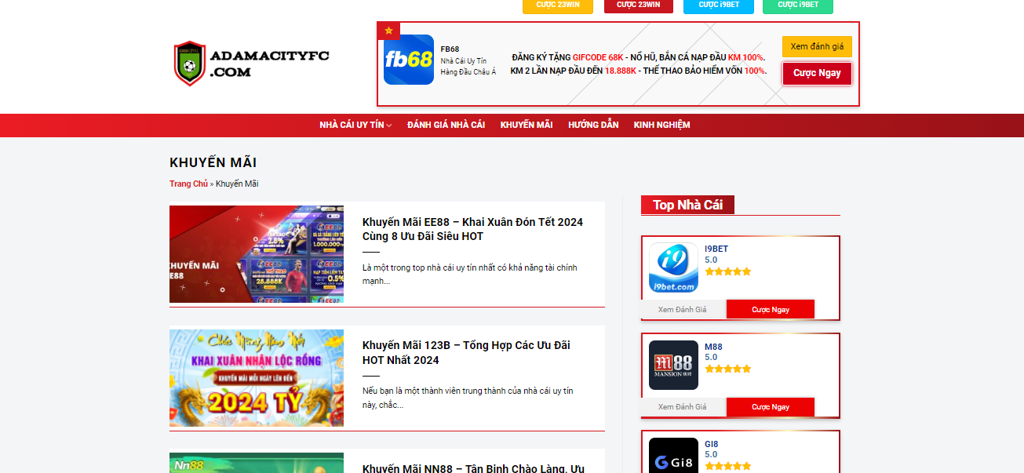Screen dimensions: 1024x473
Task: Click Xem Đánh Giá for I9BET
Action: click(683, 309)
